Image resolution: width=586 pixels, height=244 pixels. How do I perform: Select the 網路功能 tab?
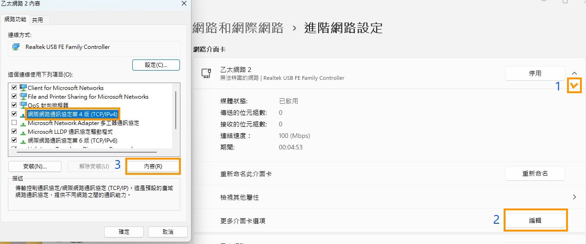coord(15,19)
